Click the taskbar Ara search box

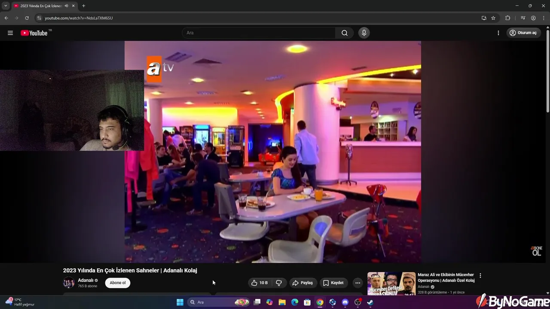(219, 302)
